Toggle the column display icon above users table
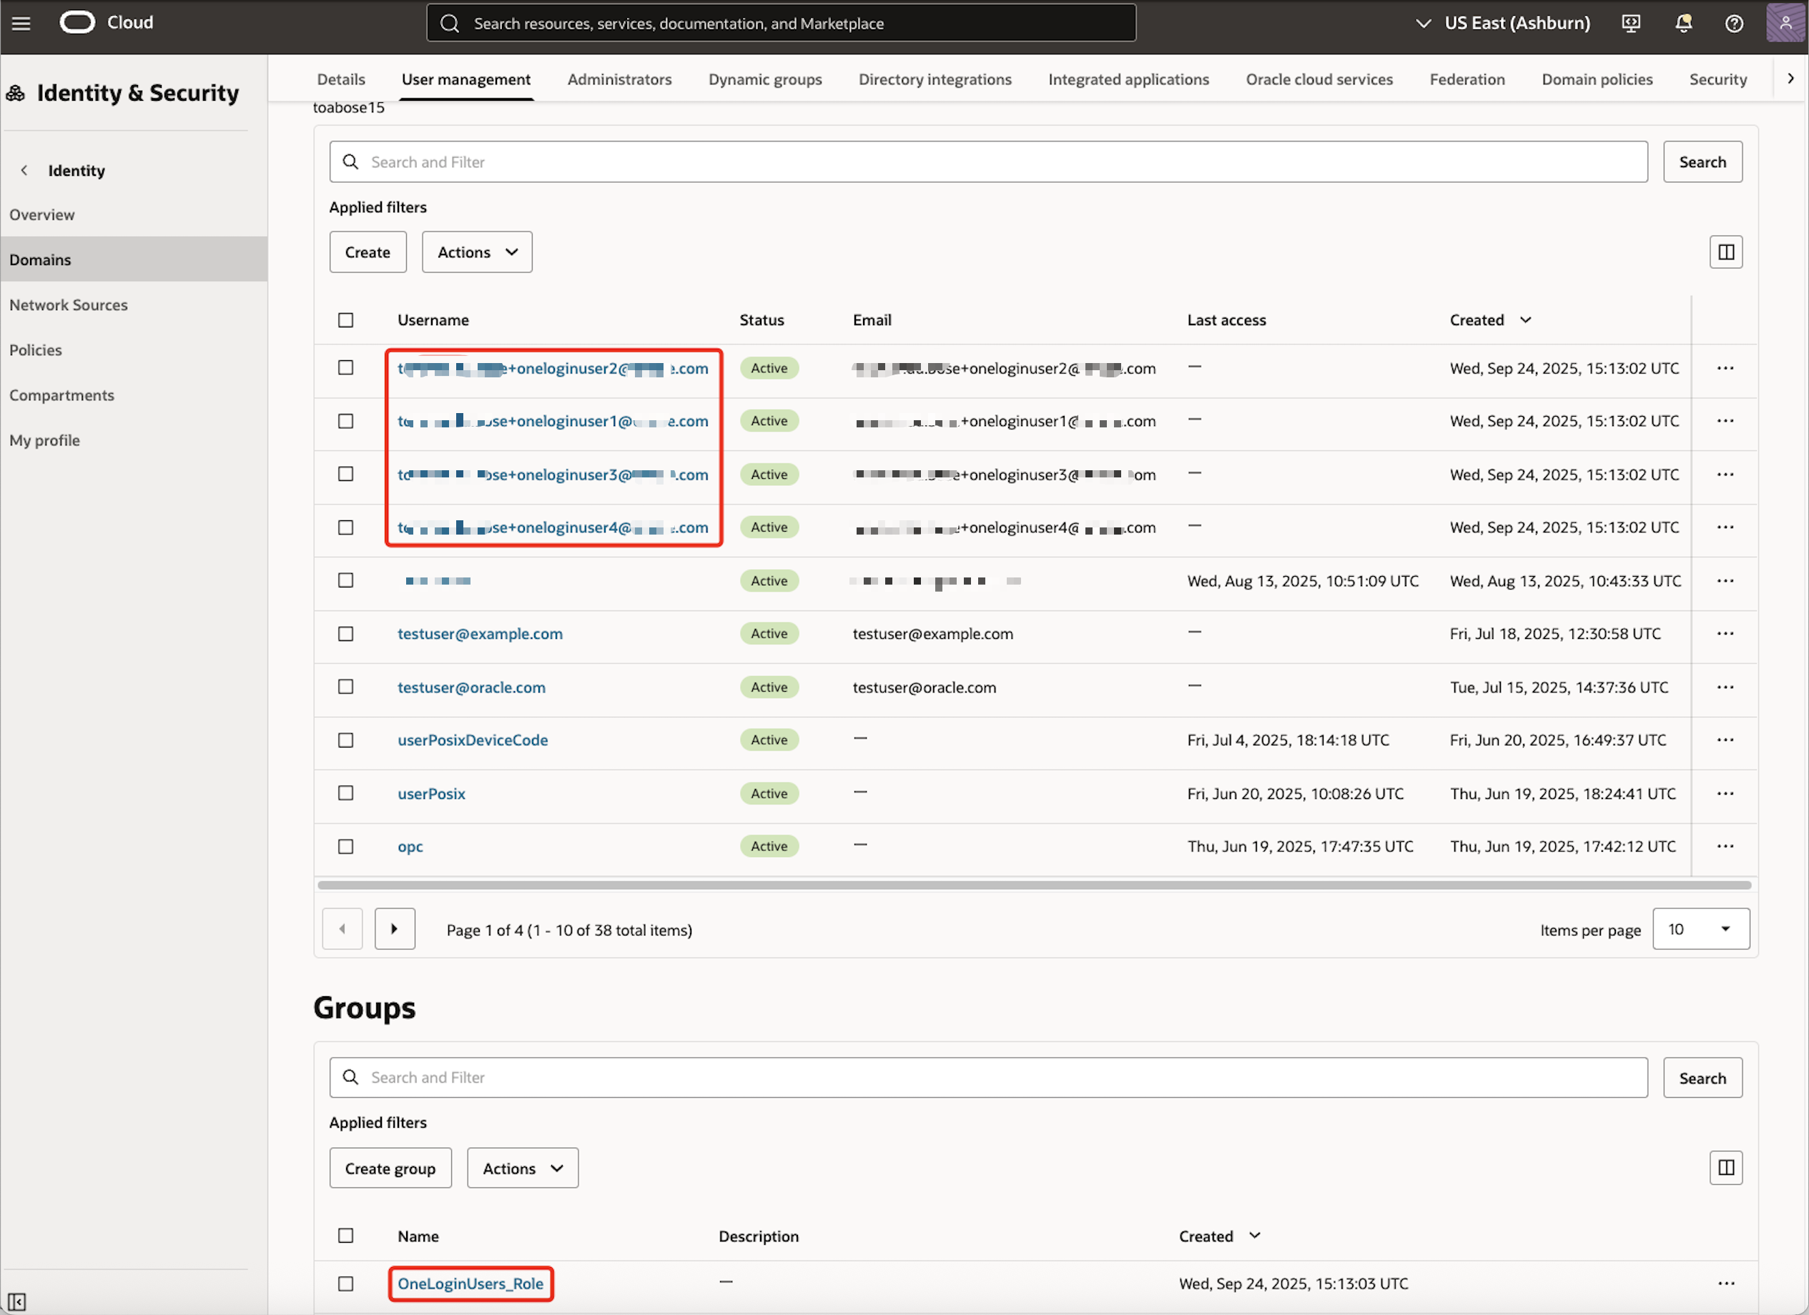Screen dimensions: 1809x1315 point(1726,252)
